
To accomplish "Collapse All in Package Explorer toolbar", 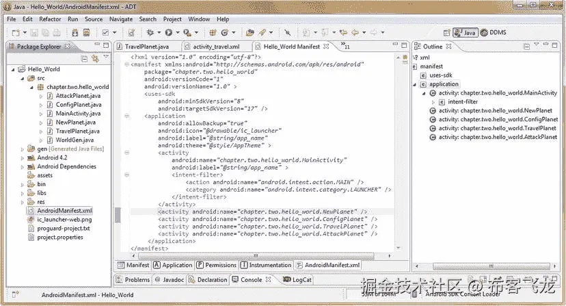I will click(x=85, y=58).
